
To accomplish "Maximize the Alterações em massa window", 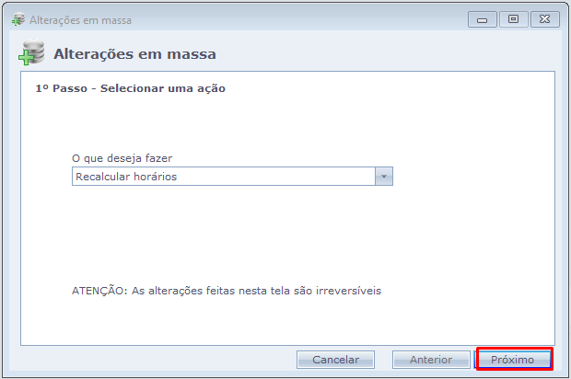I will (513, 18).
